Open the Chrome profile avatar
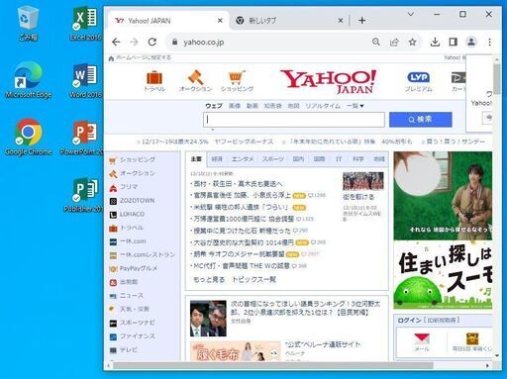The width and height of the screenshot is (507, 379). point(471,42)
